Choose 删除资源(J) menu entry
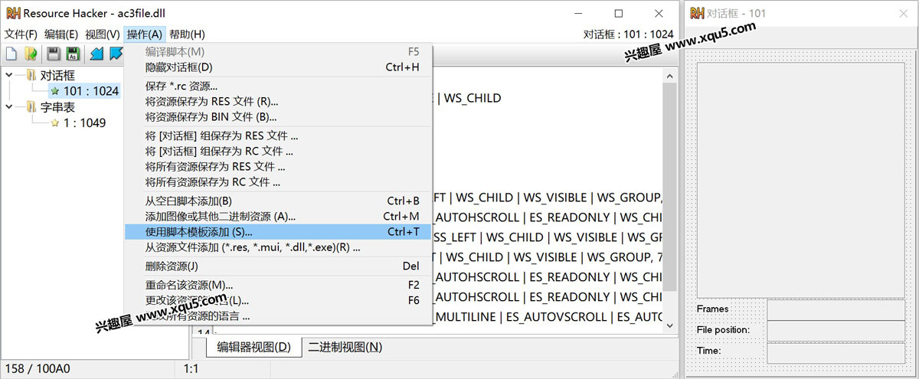 tap(279, 266)
